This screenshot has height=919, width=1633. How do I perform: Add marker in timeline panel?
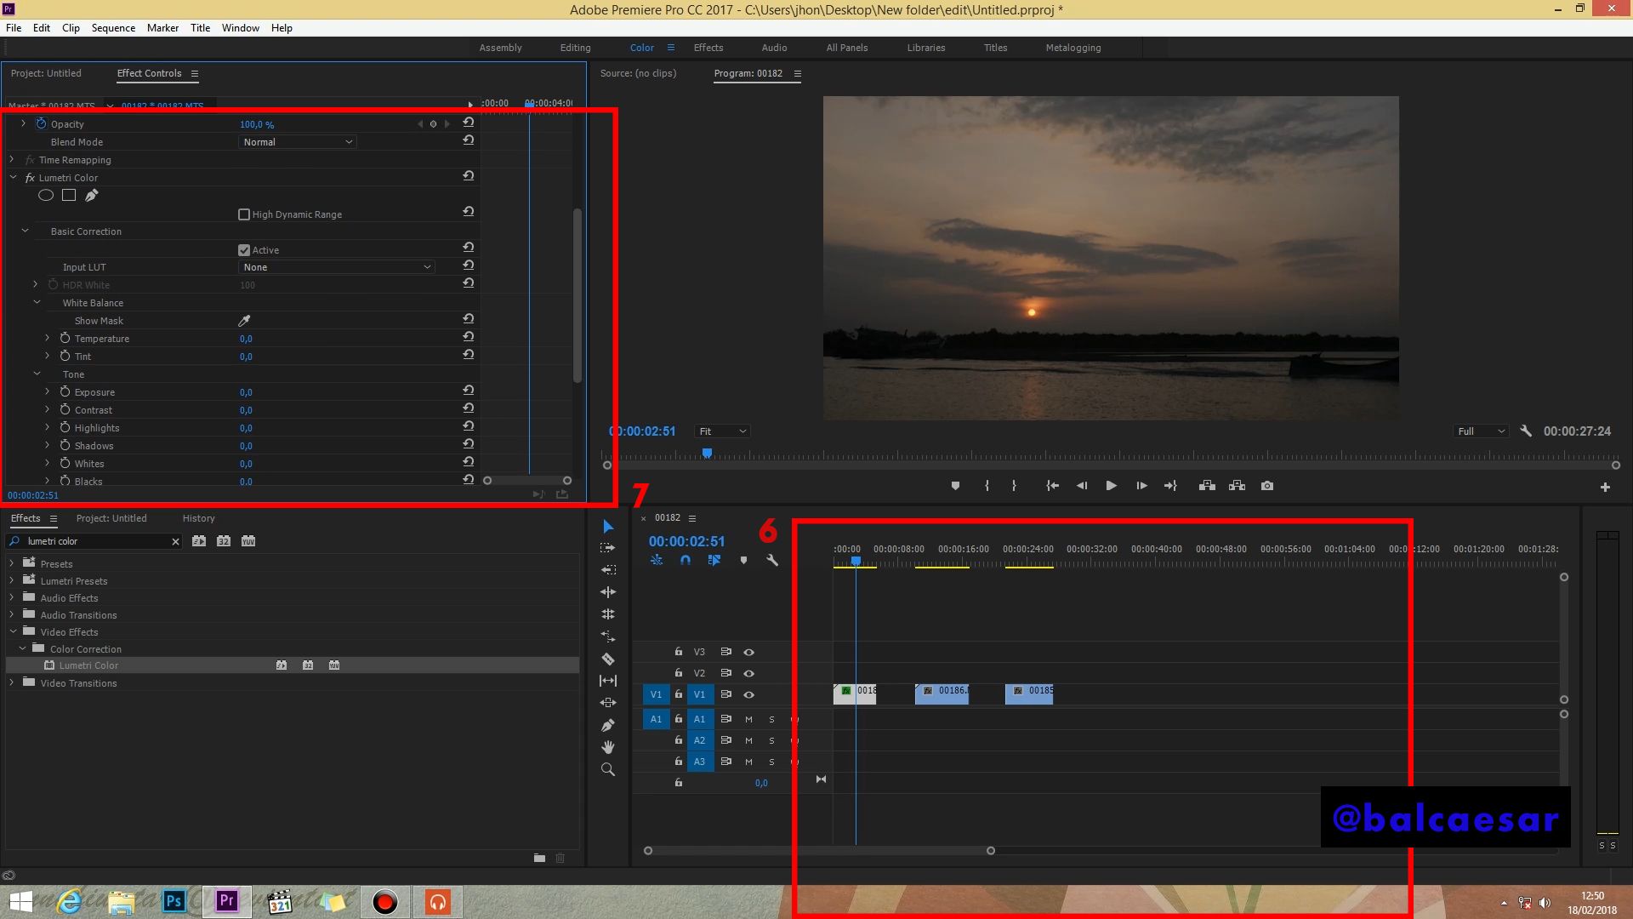point(743,561)
